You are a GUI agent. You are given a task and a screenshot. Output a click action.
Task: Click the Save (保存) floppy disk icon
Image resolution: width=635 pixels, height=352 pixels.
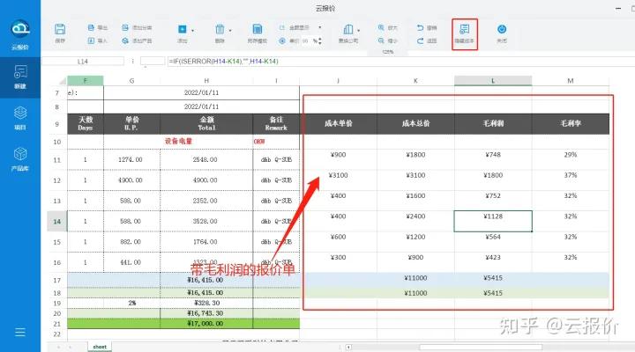[60, 29]
